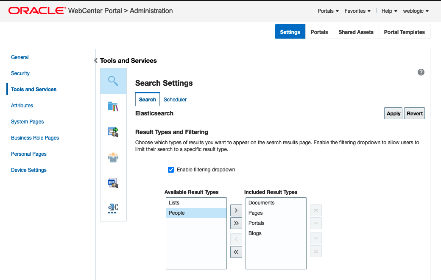This screenshot has width=441, height=280.
Task: Open the Search tool icon
Action: (113, 81)
